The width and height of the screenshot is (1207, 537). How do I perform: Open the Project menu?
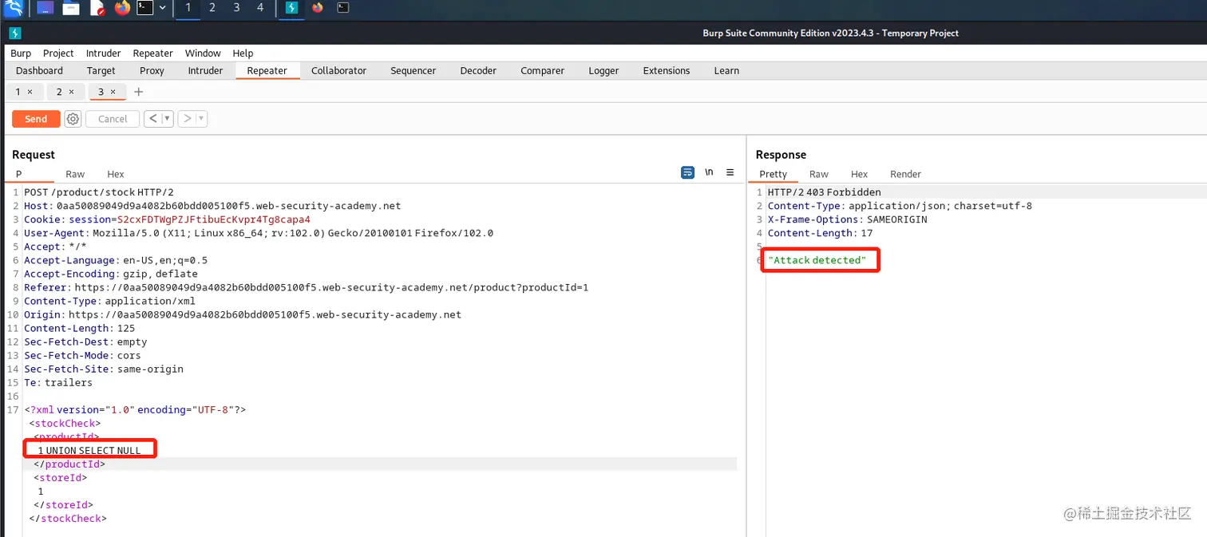(58, 53)
